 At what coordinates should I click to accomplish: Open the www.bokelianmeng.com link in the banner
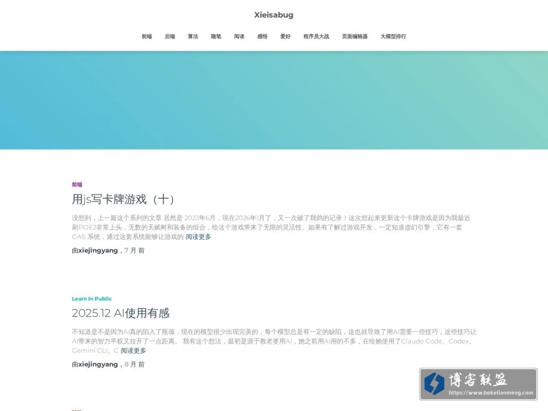pyautogui.click(x=491, y=392)
